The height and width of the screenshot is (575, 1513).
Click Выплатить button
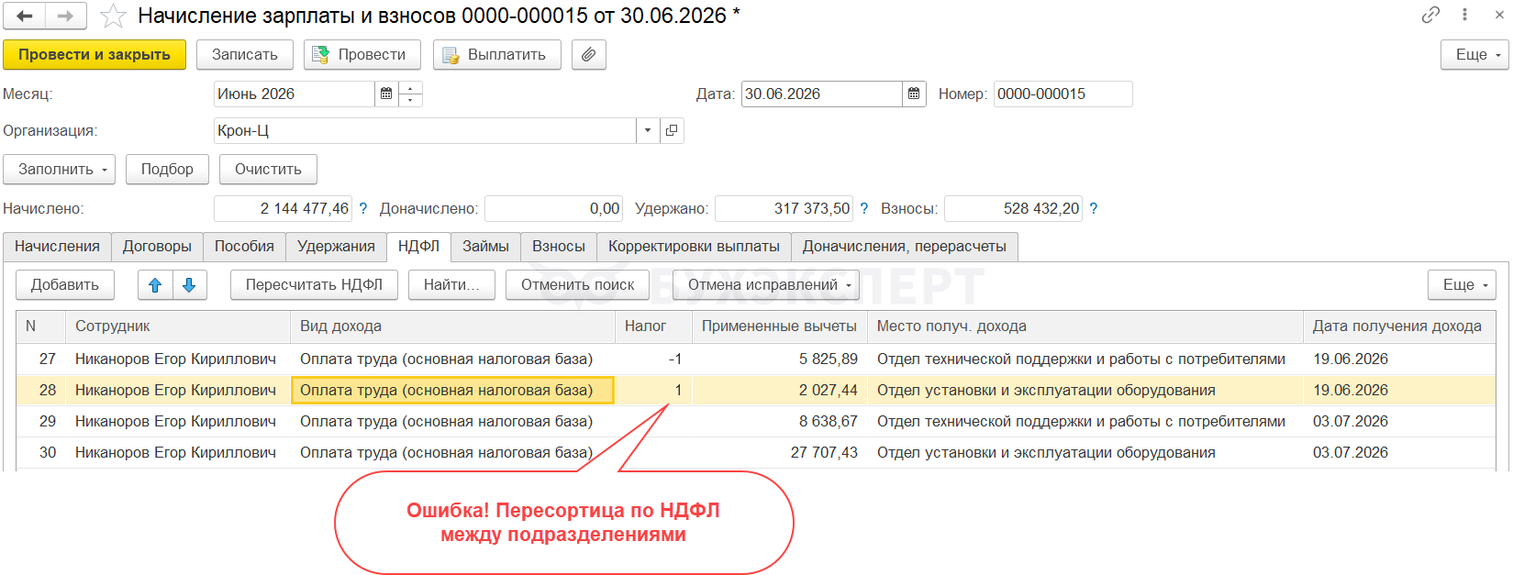(x=497, y=55)
